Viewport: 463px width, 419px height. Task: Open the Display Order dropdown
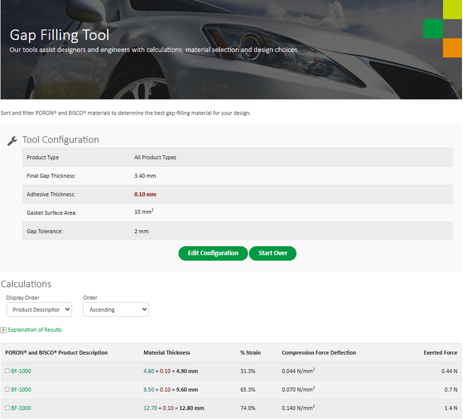(x=40, y=309)
